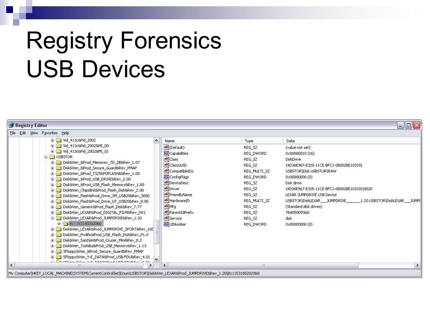Screen dimensions: 430x323
Task: Click the CompatibleIDs value icon
Action: 166,171
